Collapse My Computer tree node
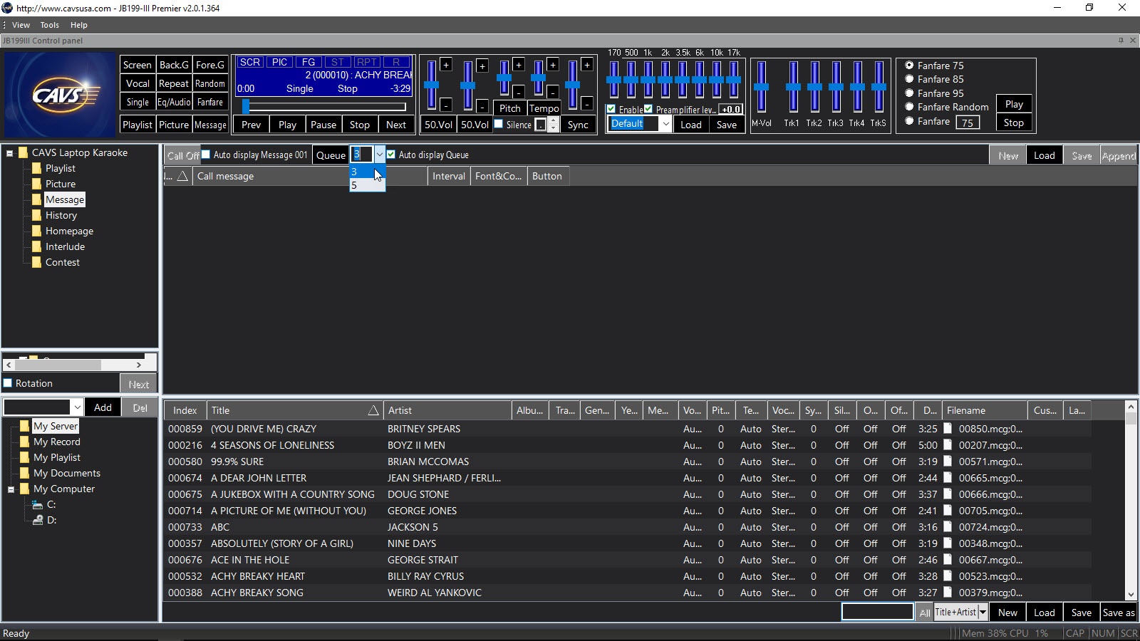 point(11,489)
